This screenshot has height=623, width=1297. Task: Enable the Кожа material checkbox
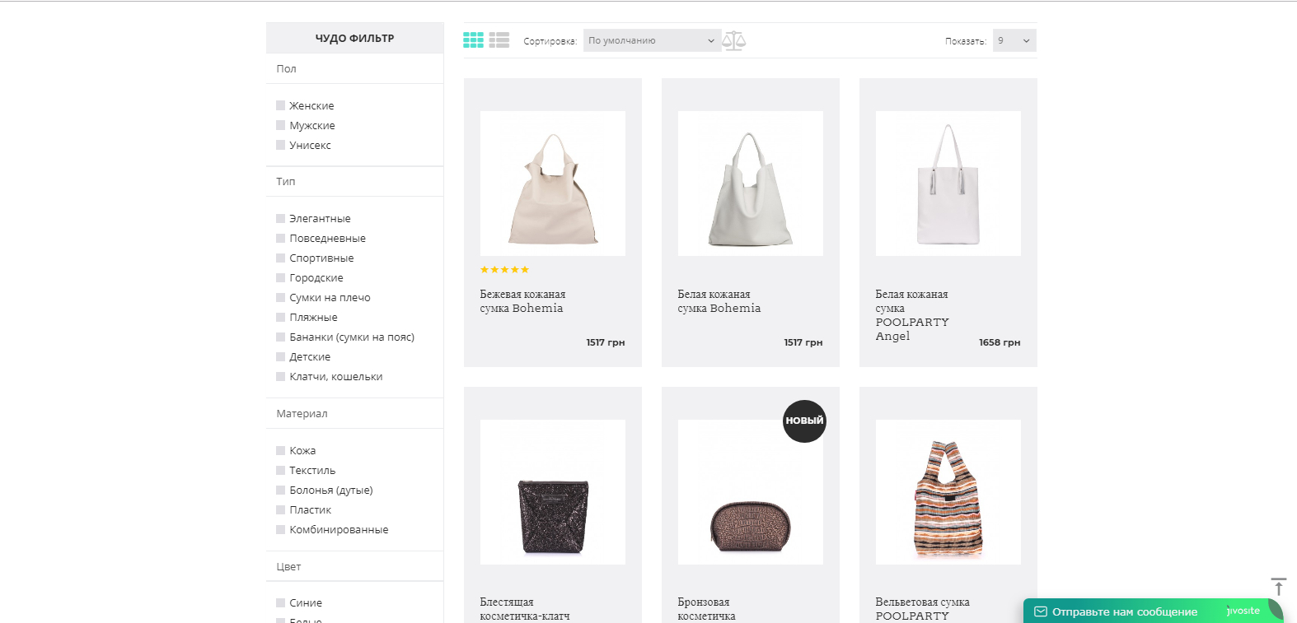pos(281,451)
